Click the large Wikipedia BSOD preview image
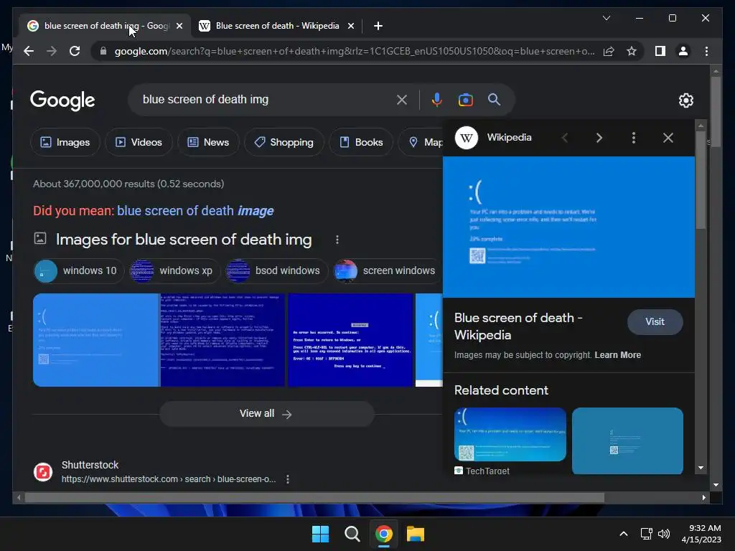The width and height of the screenshot is (735, 551). point(568,227)
